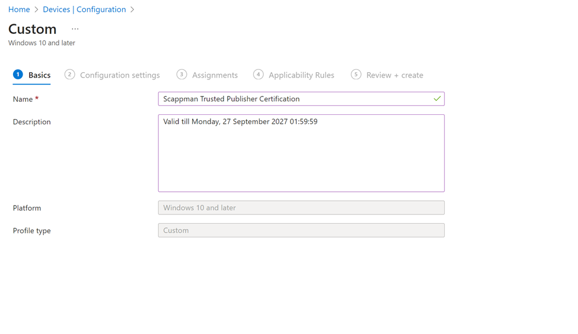Click the step 1 circle icon
Image resolution: width=578 pixels, height=334 pixels.
pyautogui.click(x=18, y=75)
